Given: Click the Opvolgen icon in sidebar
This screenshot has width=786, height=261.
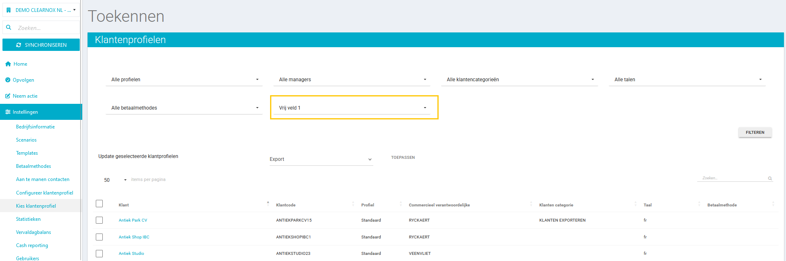Looking at the screenshot, I should 8,80.
